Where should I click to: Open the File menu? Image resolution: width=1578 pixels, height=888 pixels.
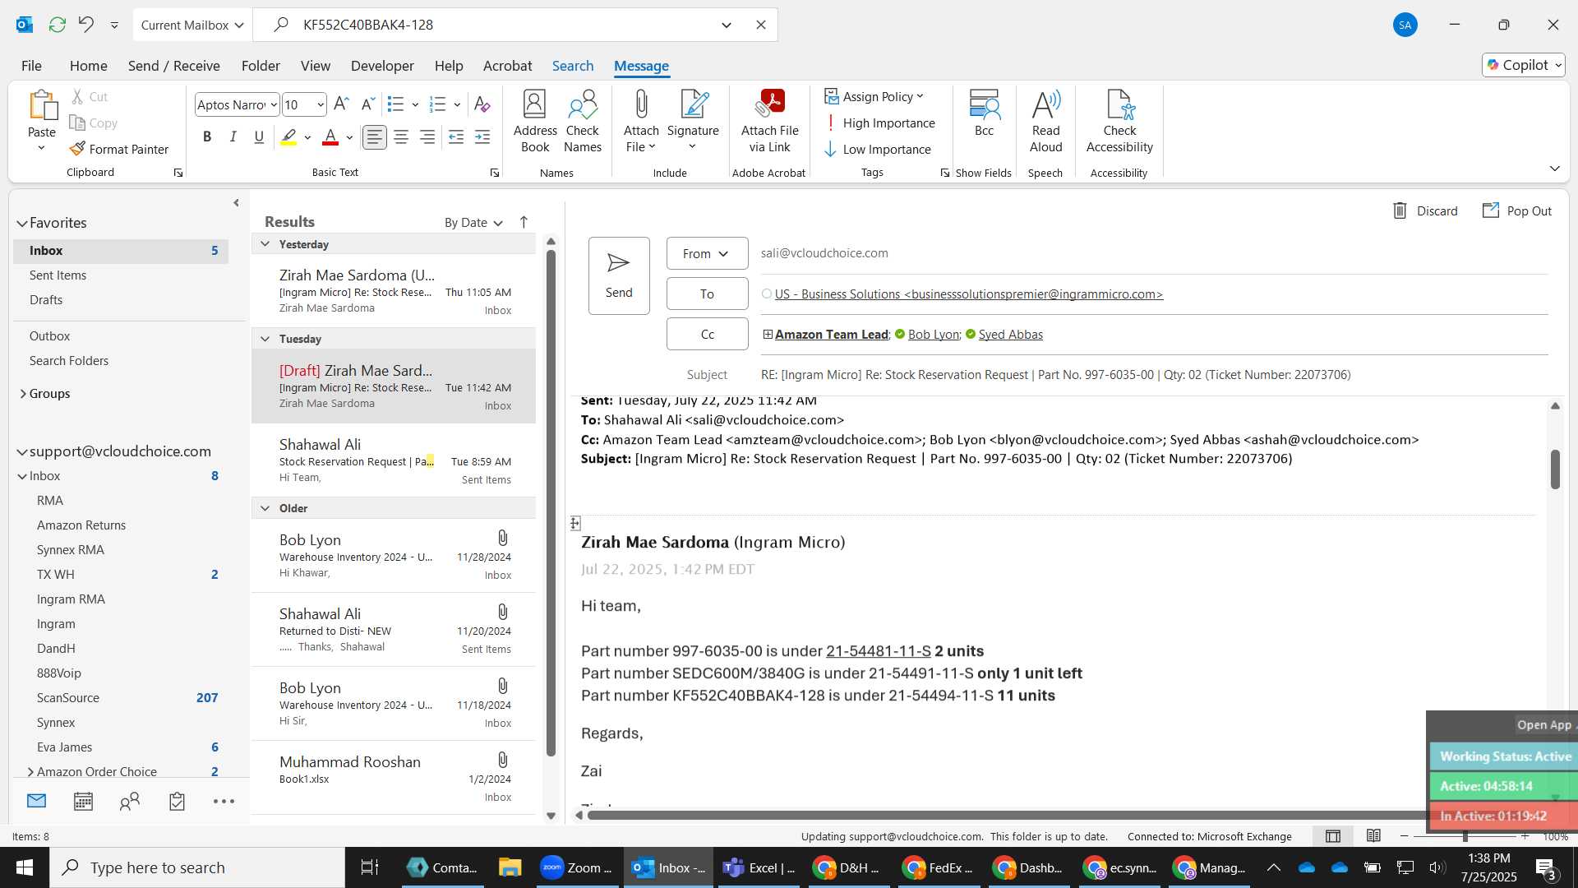tap(31, 66)
